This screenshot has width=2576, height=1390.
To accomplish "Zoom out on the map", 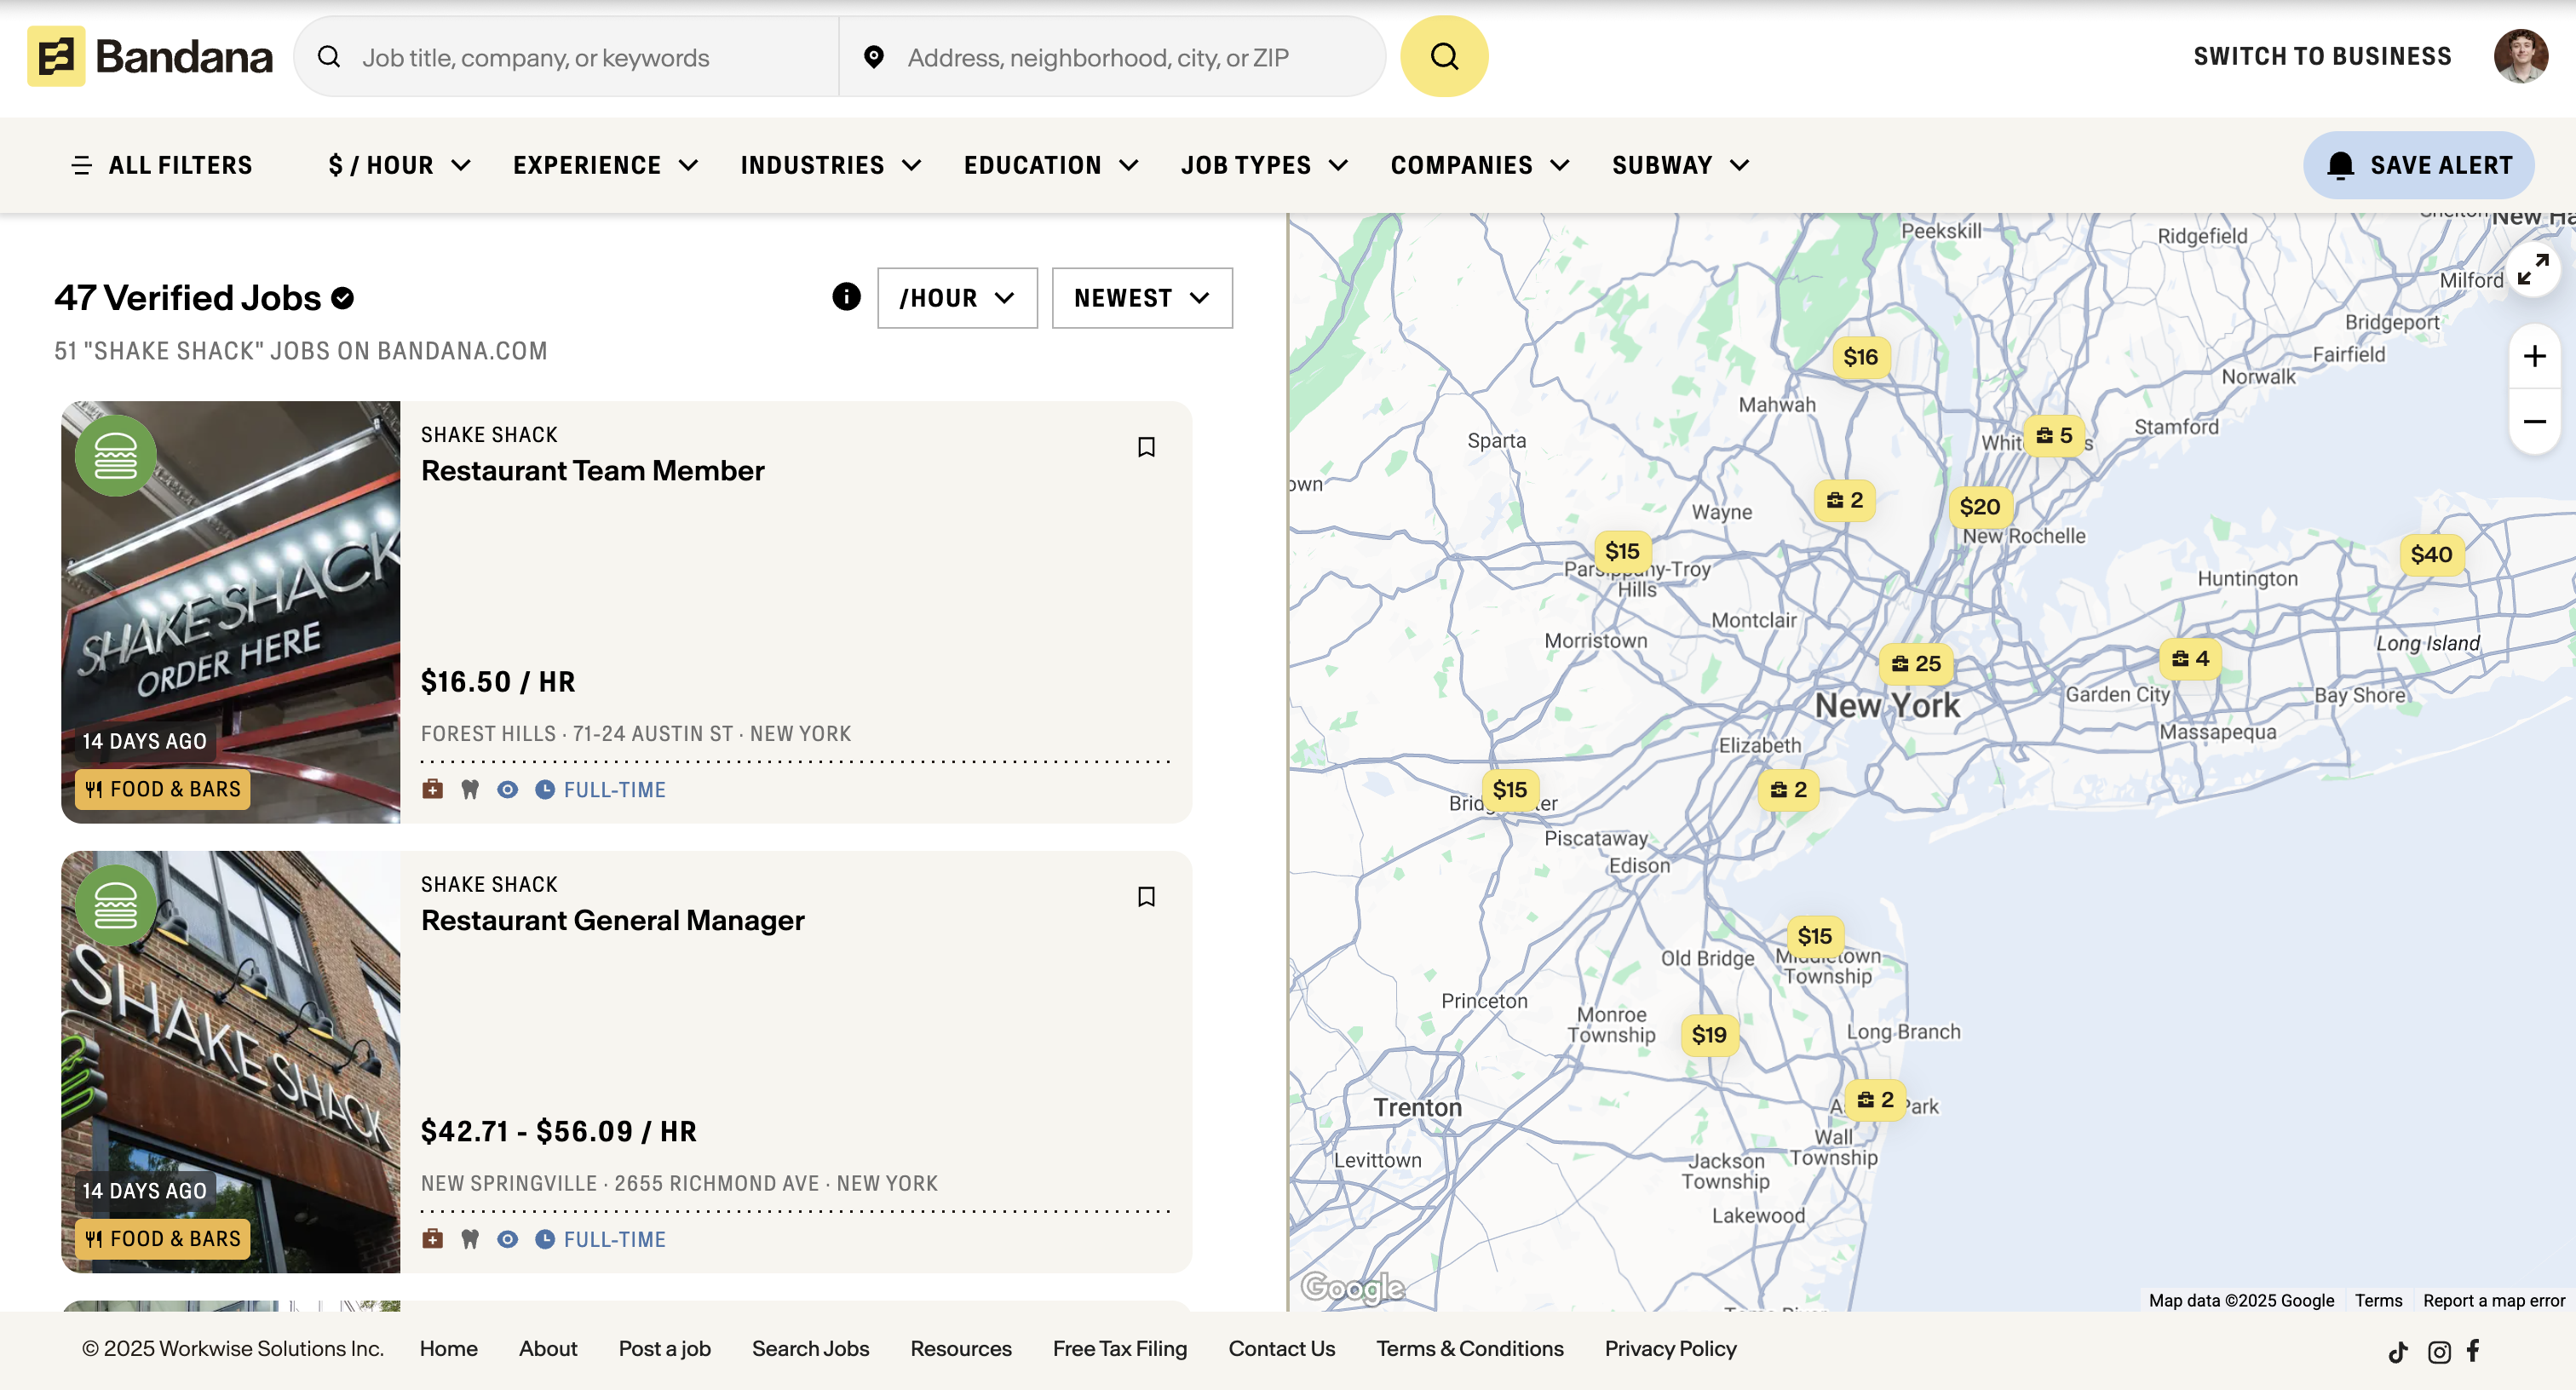I will (2533, 421).
